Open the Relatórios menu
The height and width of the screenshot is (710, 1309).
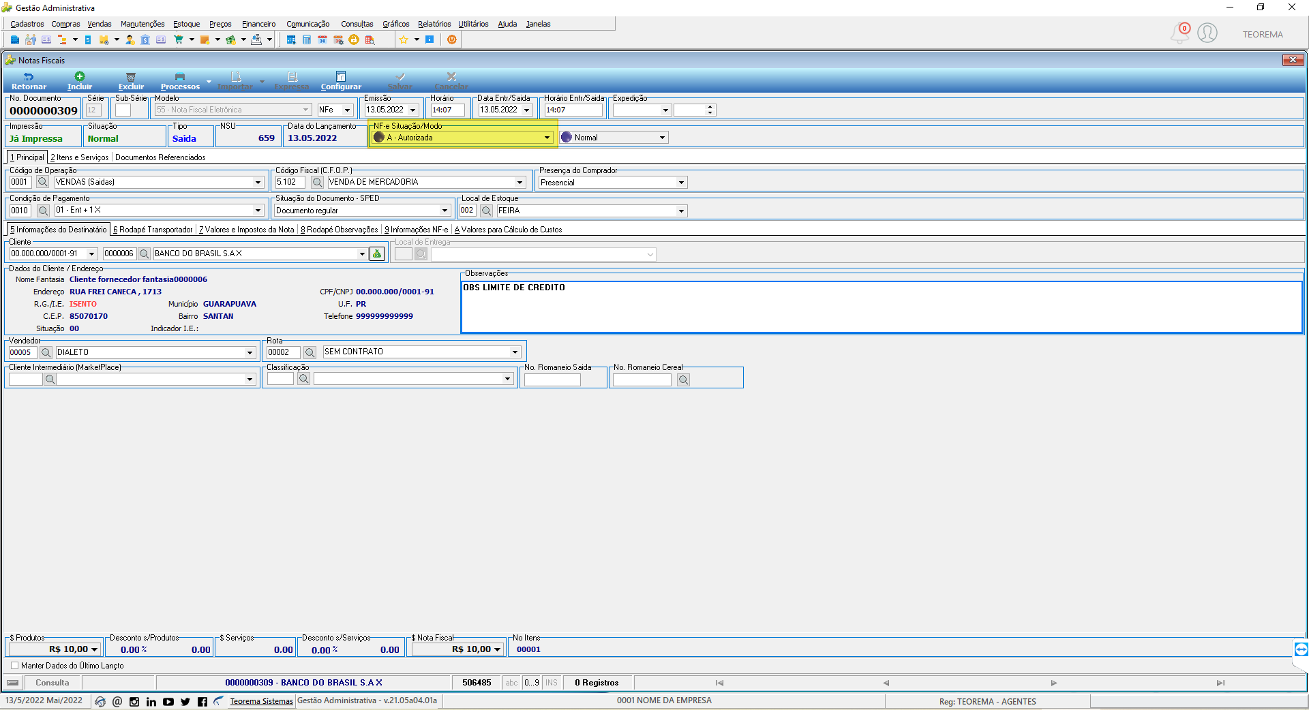[434, 24]
